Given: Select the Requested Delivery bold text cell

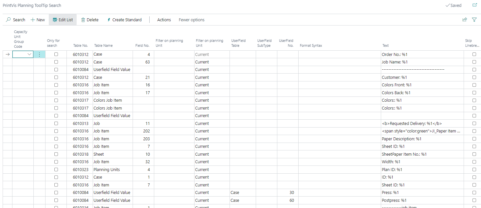Looking at the screenshot, I should click(422, 124).
